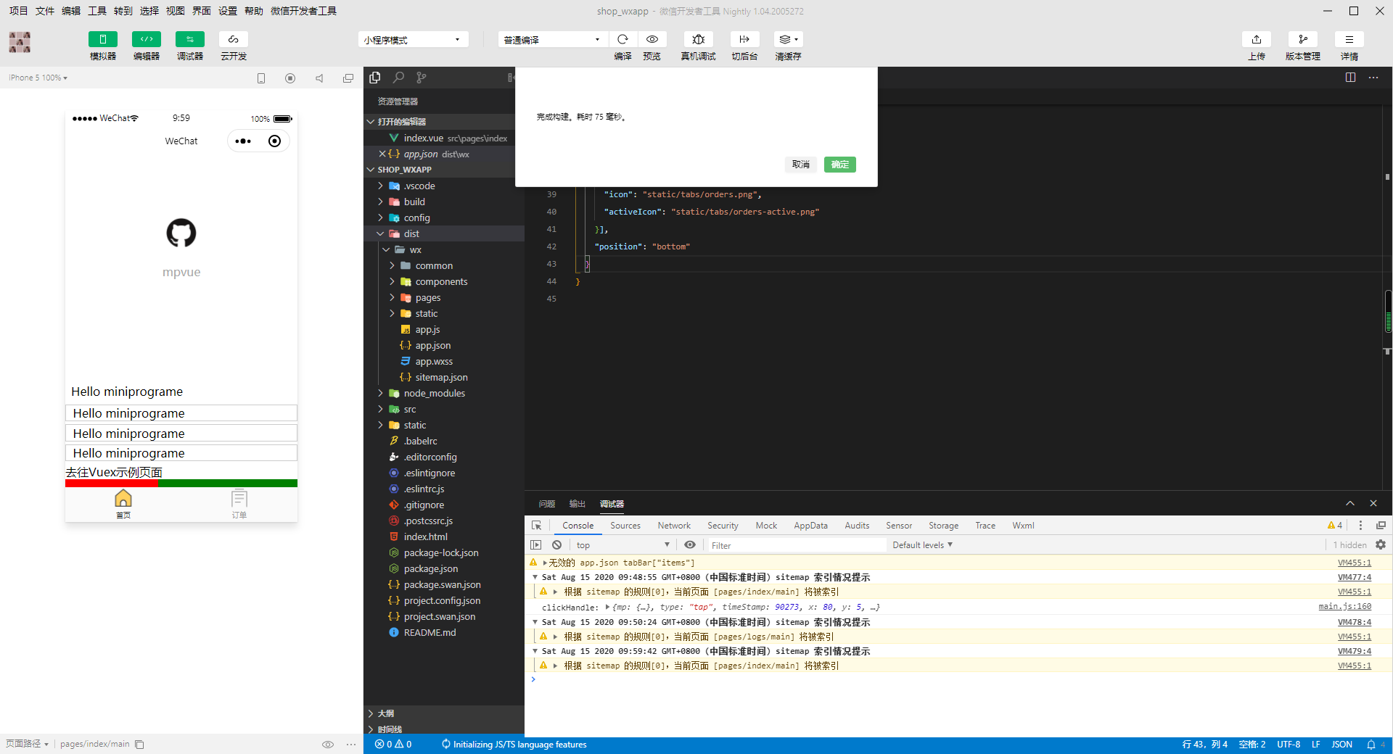Open README.md file
The image size is (1393, 754).
pyautogui.click(x=444, y=632)
